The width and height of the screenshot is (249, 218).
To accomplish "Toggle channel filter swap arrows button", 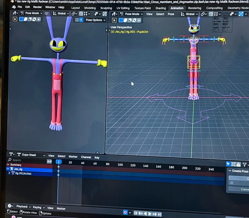I will (x=50, y=161).
